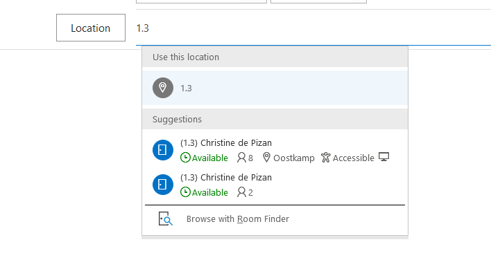Click the Suggestions section header

pos(275,119)
